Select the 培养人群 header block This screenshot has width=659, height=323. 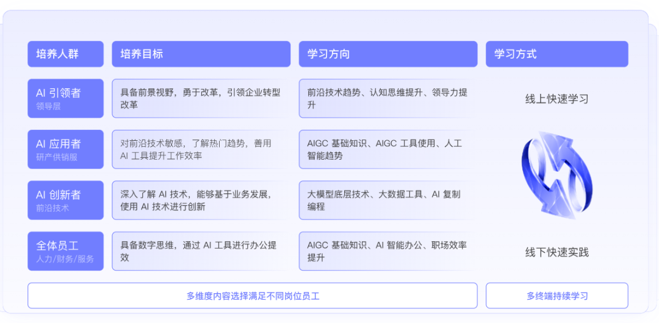point(65,54)
